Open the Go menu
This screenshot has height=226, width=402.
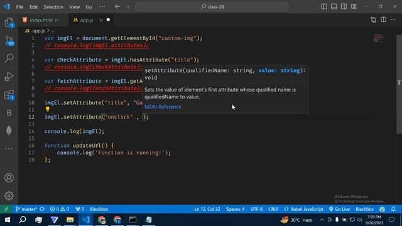click(x=89, y=7)
